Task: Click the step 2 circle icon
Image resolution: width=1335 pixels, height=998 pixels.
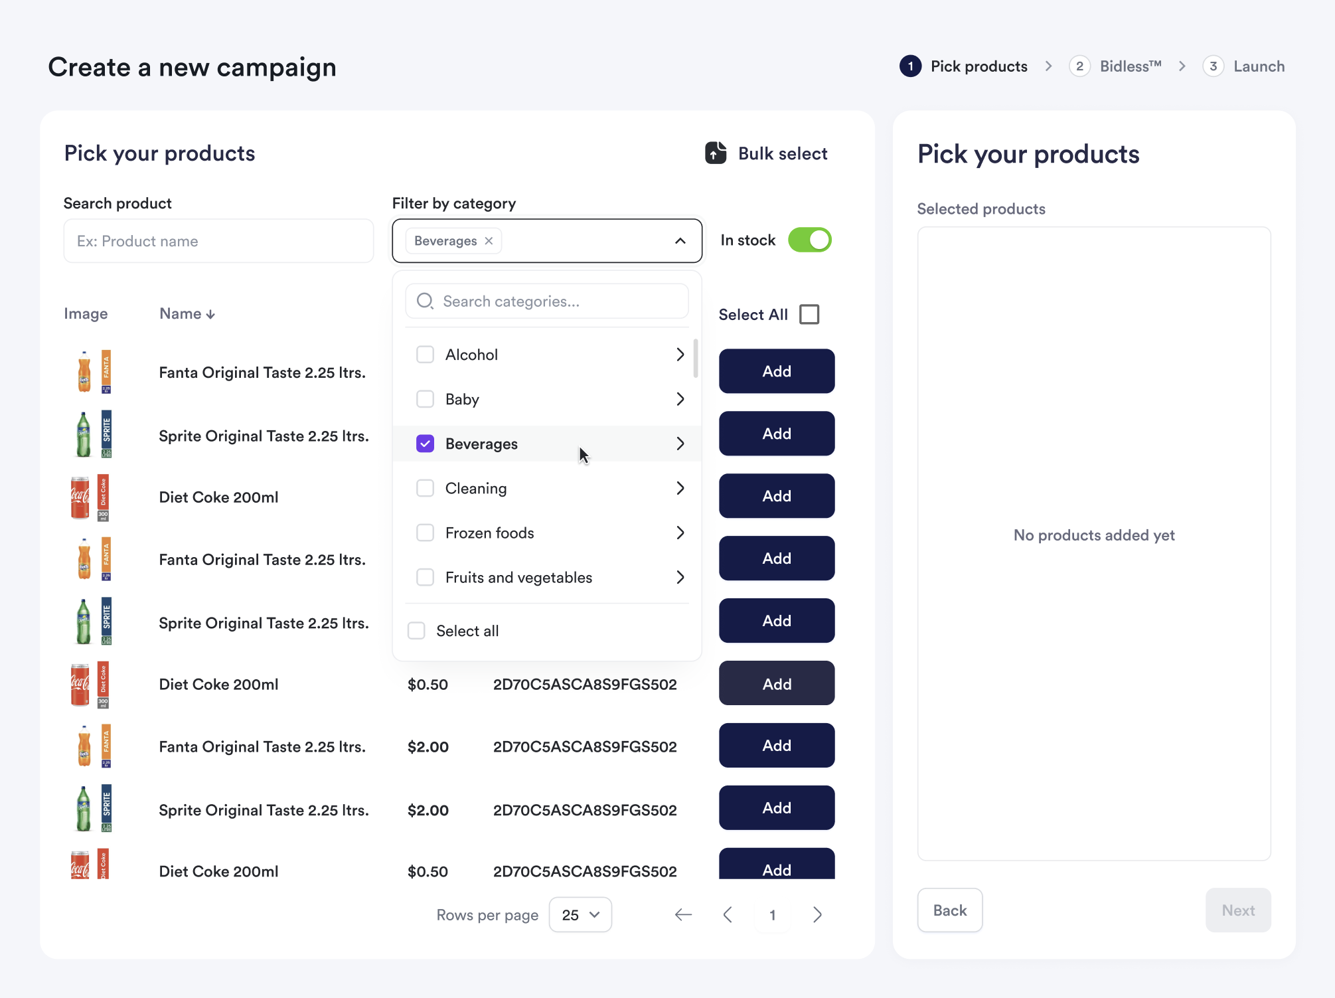Action: pos(1079,66)
